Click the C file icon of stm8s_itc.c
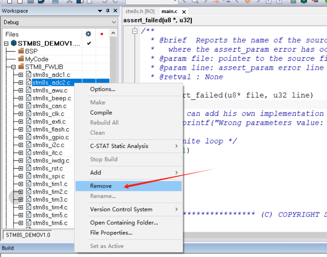 (x=28, y=152)
